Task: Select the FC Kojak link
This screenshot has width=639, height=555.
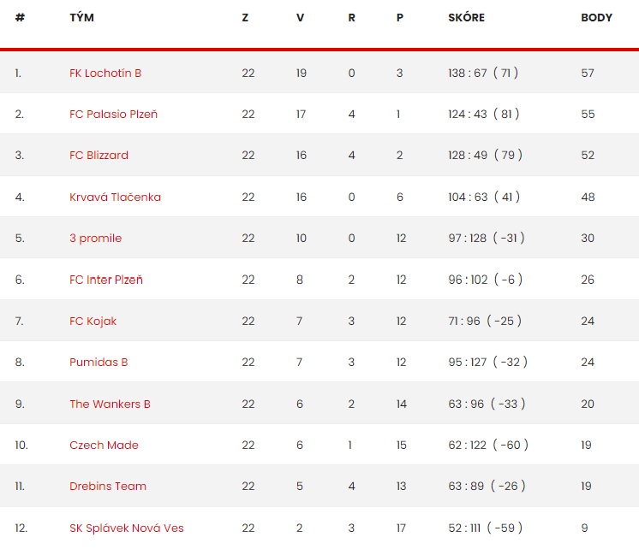Action: click(x=93, y=322)
